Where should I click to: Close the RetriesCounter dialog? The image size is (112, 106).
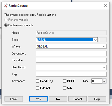[x=106, y=6]
